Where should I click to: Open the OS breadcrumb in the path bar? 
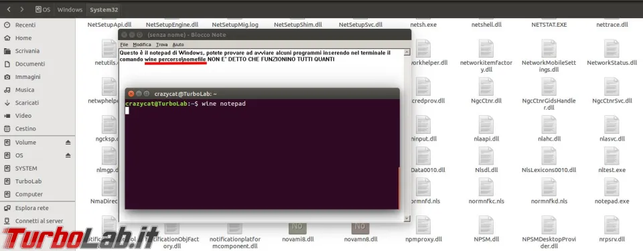pyautogui.click(x=43, y=9)
